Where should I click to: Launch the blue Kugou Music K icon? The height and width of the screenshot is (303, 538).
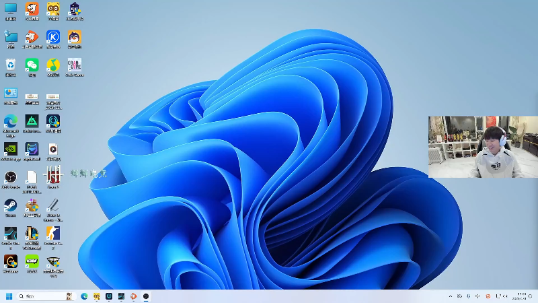pos(53,40)
